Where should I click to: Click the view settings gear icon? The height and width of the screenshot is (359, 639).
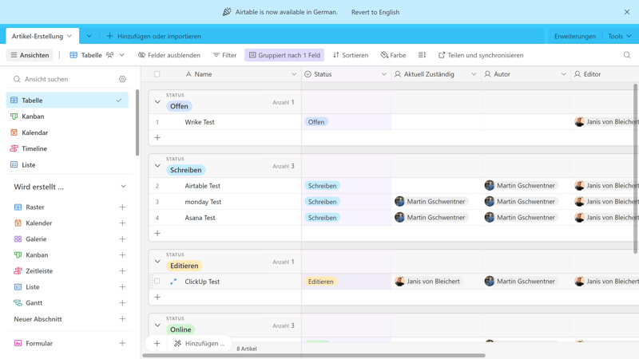point(122,79)
